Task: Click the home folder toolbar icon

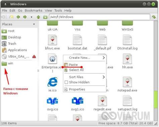Action: [x=45, y=17]
